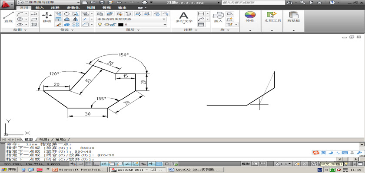365x173 pixels.
Task: Open the Utilities (实用工具) panel
Action: click(272, 17)
